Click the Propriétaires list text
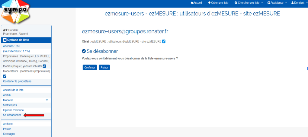 point(27,61)
